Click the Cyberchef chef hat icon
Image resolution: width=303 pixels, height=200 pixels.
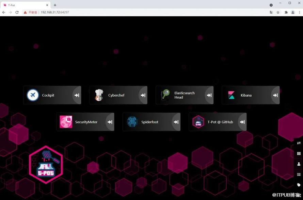(x=99, y=95)
